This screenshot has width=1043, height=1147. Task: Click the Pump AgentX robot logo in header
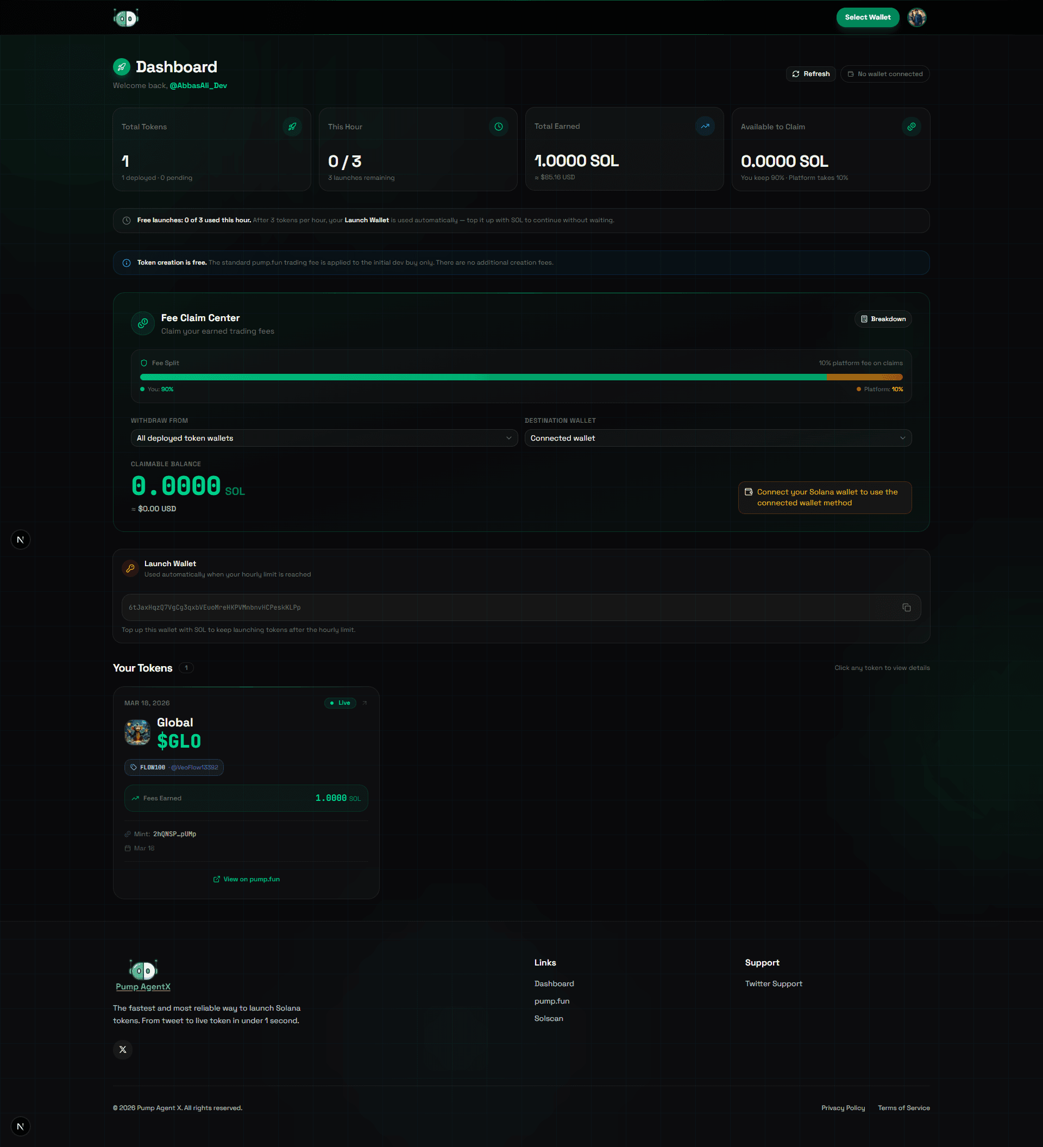coord(125,17)
